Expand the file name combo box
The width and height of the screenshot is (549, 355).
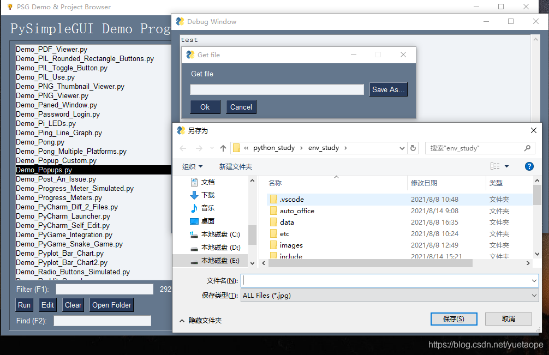click(x=534, y=280)
